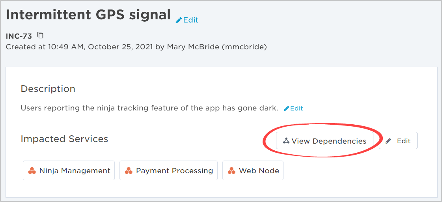Click the pencil icon beside the incident title
This screenshot has width=442, height=202.
(179, 20)
